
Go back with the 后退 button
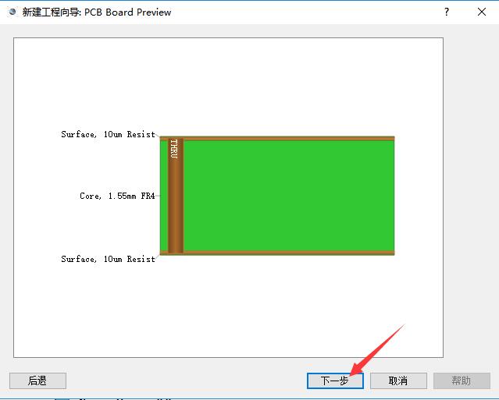tap(37, 381)
